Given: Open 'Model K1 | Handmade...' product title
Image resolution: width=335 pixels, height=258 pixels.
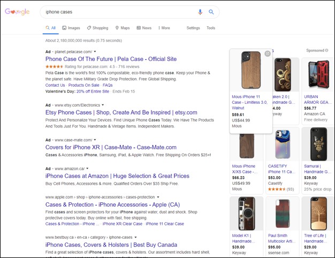Looking at the screenshot, I should pos(243,238).
